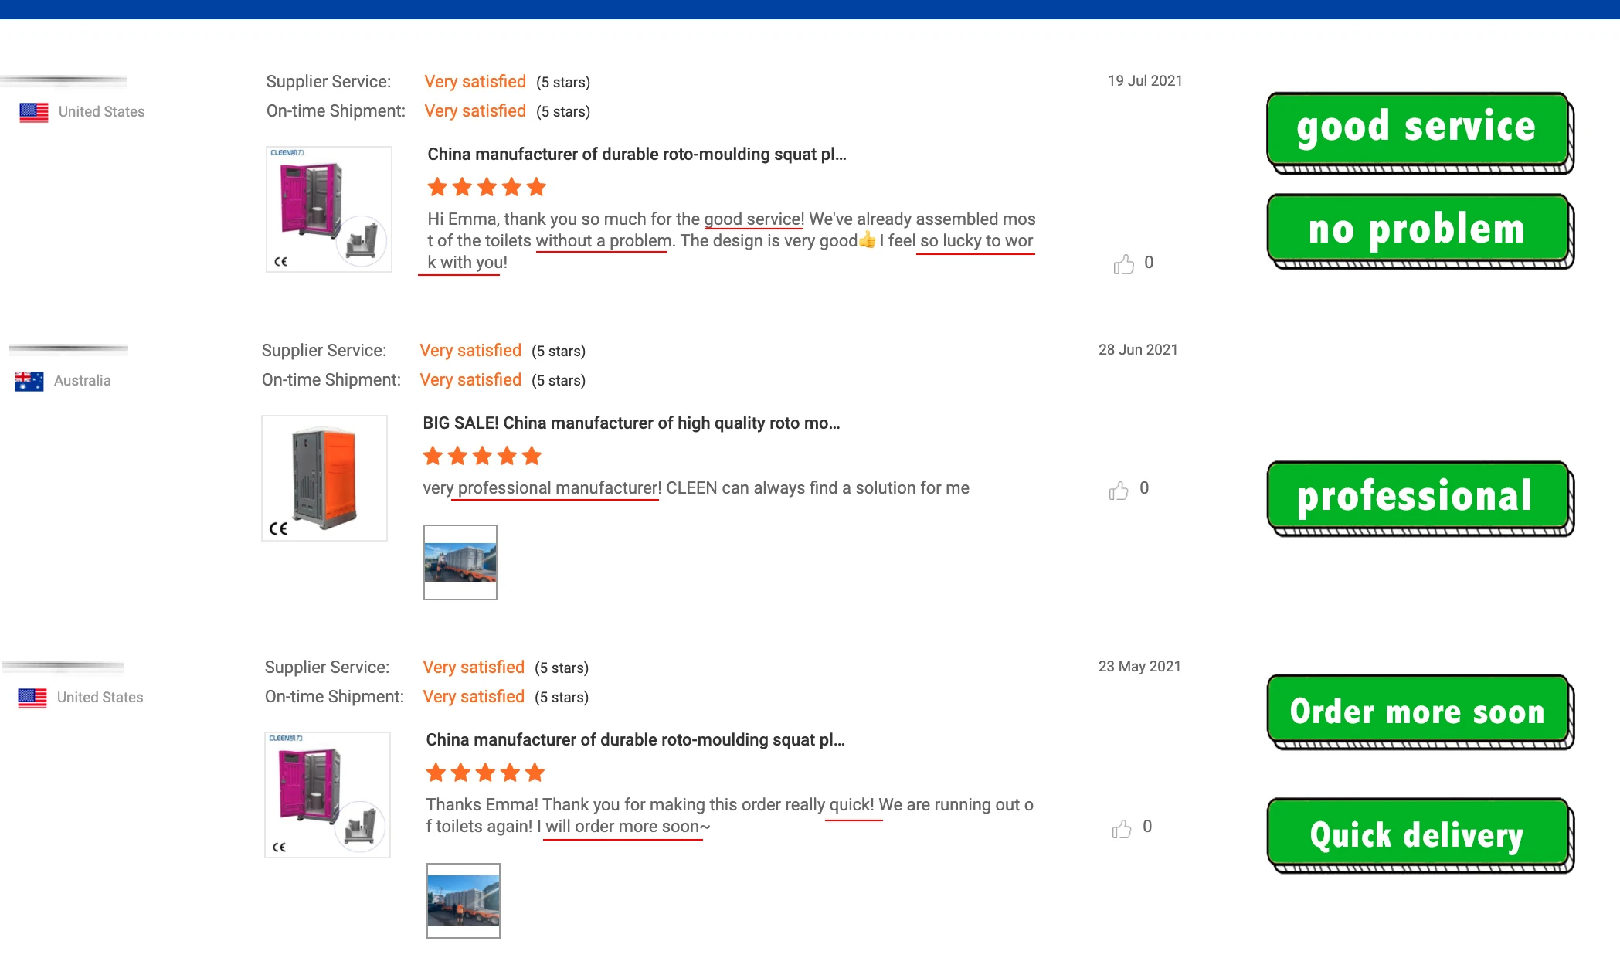Click the United States flag in first review
The width and height of the screenshot is (1620, 958).
click(34, 112)
